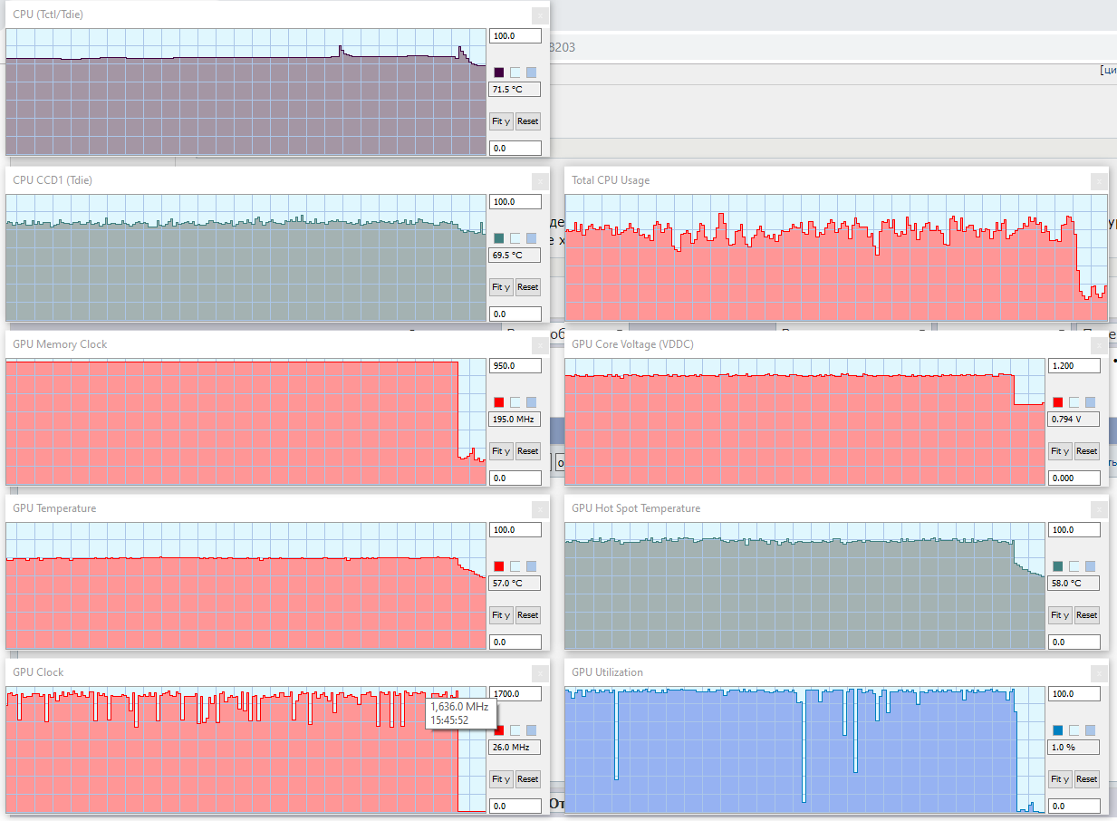Image resolution: width=1117 pixels, height=821 pixels.
Task: Open red line color swatch in GPU Temperature
Action: pyautogui.click(x=499, y=566)
